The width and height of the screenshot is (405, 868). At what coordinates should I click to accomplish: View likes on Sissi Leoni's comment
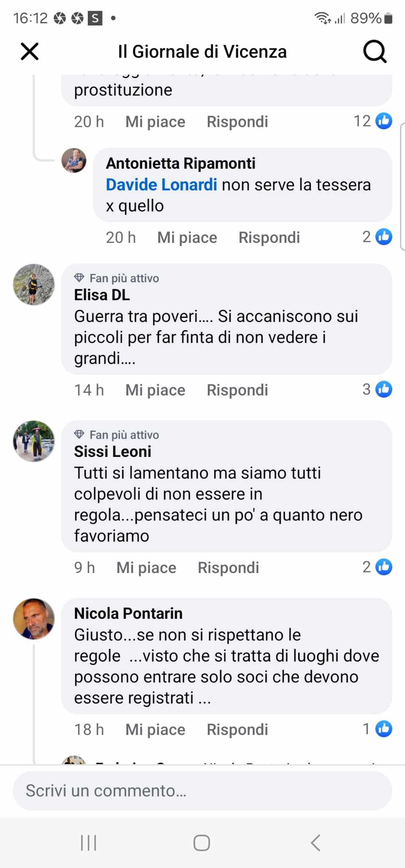pos(377,567)
